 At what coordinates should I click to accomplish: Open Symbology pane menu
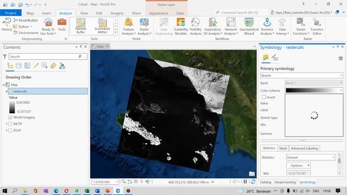(340, 58)
